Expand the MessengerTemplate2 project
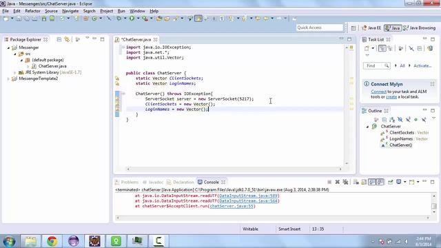441x248 pixels. tap(8, 79)
